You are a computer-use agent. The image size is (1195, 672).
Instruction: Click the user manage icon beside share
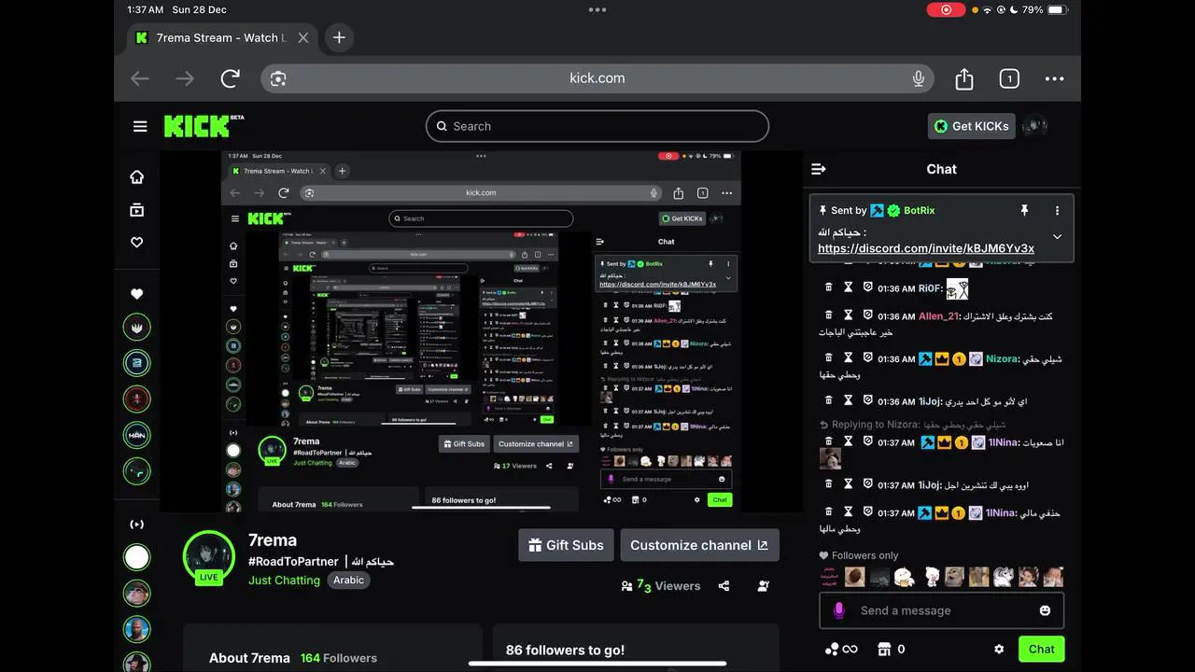(x=764, y=586)
